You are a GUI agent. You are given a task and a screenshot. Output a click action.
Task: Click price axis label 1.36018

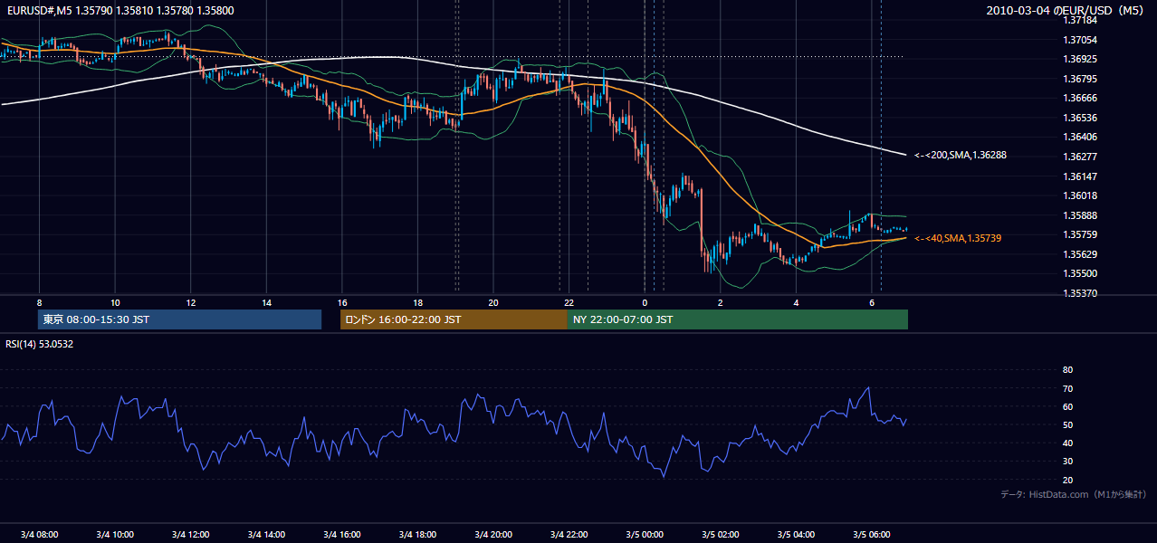pos(1080,195)
